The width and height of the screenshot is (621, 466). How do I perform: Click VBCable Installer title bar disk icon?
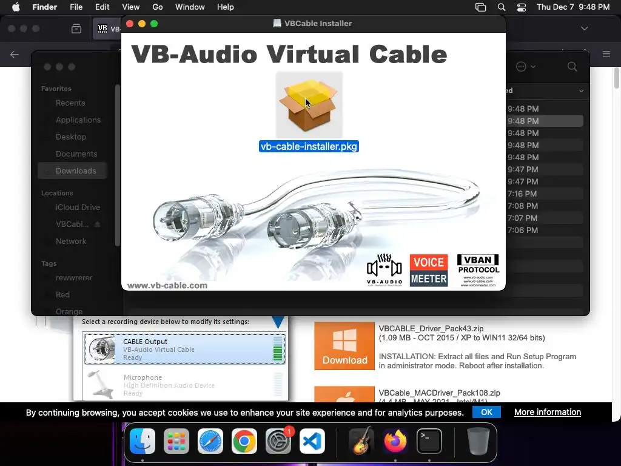pos(277,24)
